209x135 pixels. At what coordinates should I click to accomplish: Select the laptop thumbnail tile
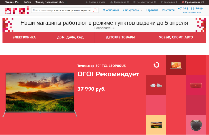point(176,65)
